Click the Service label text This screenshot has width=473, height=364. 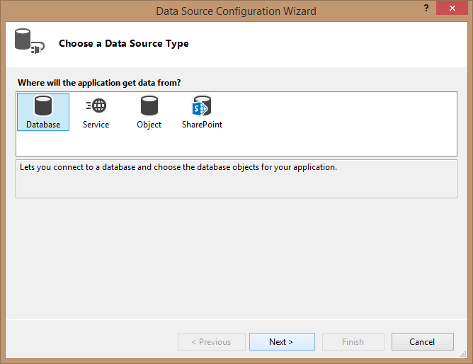[96, 125]
